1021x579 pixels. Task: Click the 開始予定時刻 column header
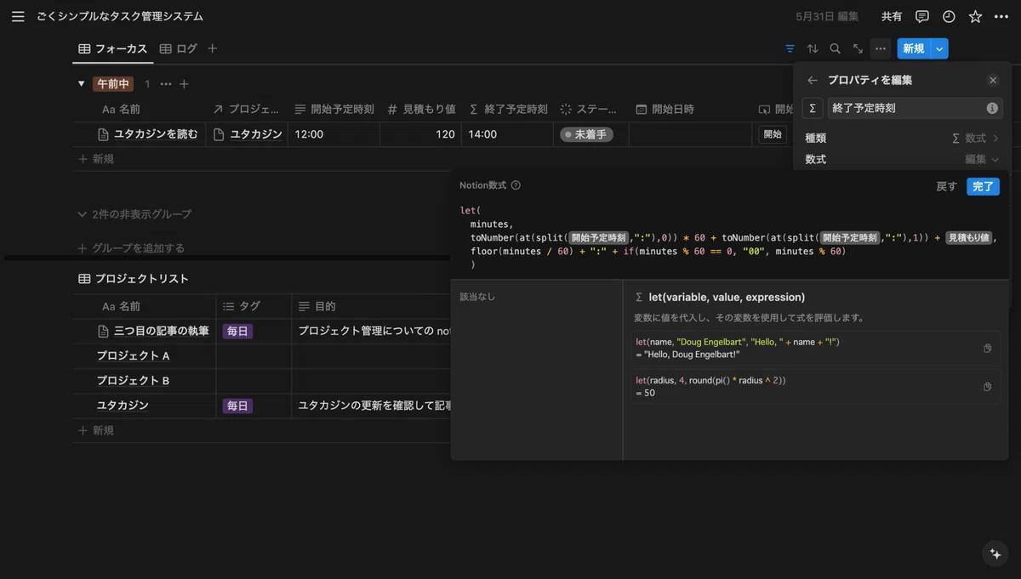[x=334, y=110]
